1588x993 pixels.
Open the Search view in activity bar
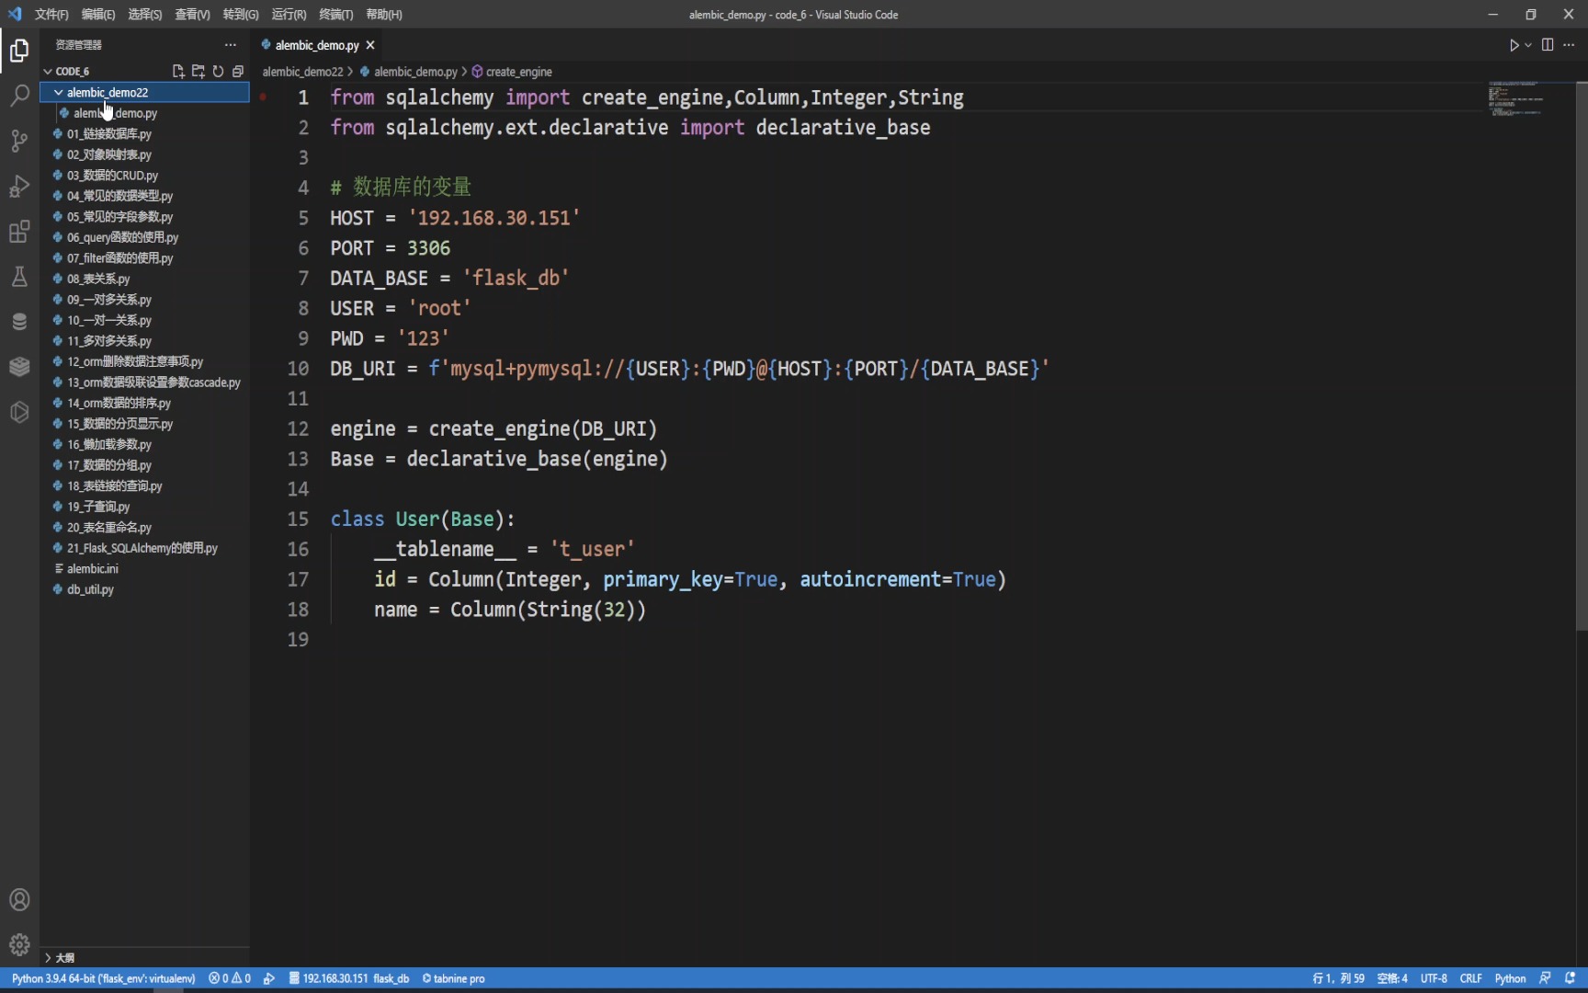click(x=19, y=95)
